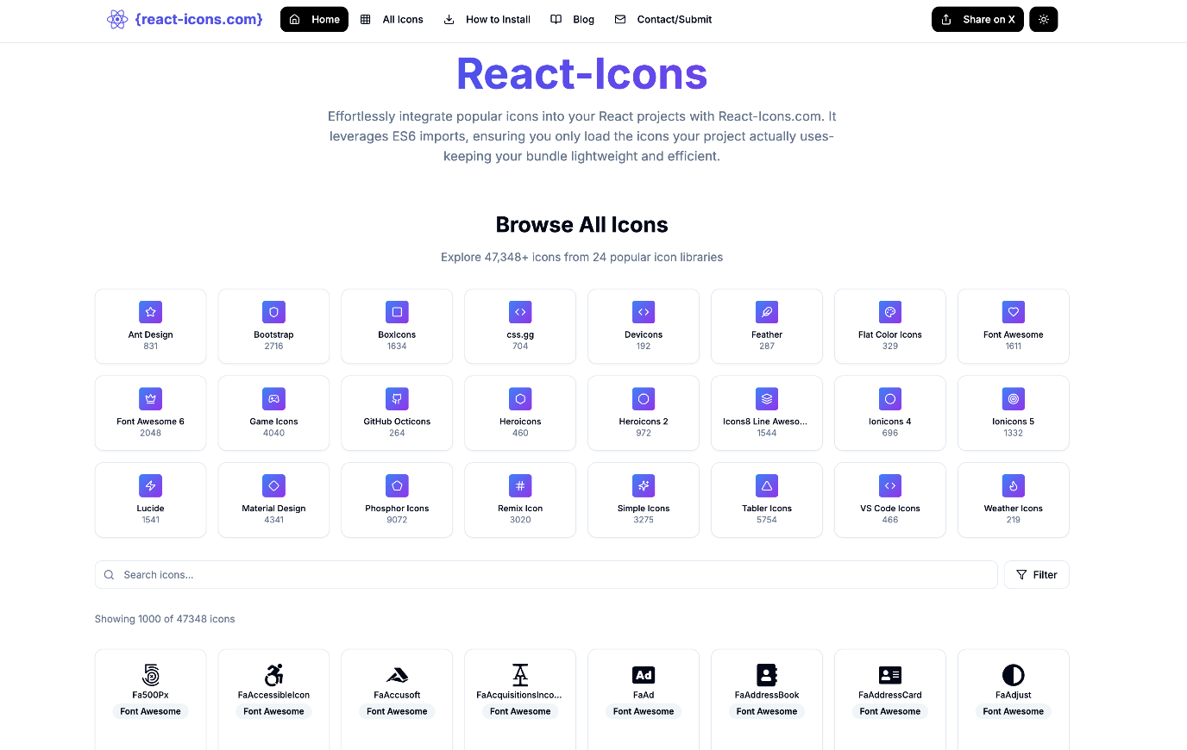The width and height of the screenshot is (1187, 750).
Task: Click the magnifier icon in search box
Action: point(110,575)
